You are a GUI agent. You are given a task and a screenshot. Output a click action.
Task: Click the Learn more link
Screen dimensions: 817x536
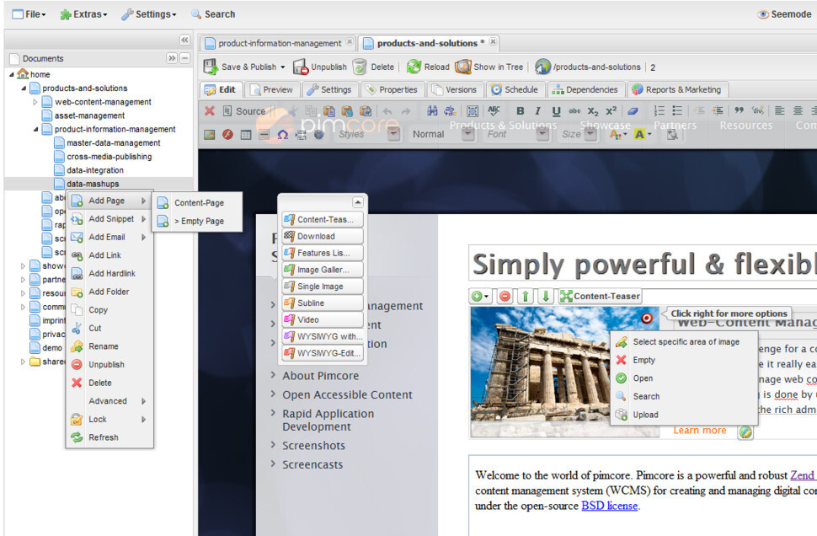point(699,430)
